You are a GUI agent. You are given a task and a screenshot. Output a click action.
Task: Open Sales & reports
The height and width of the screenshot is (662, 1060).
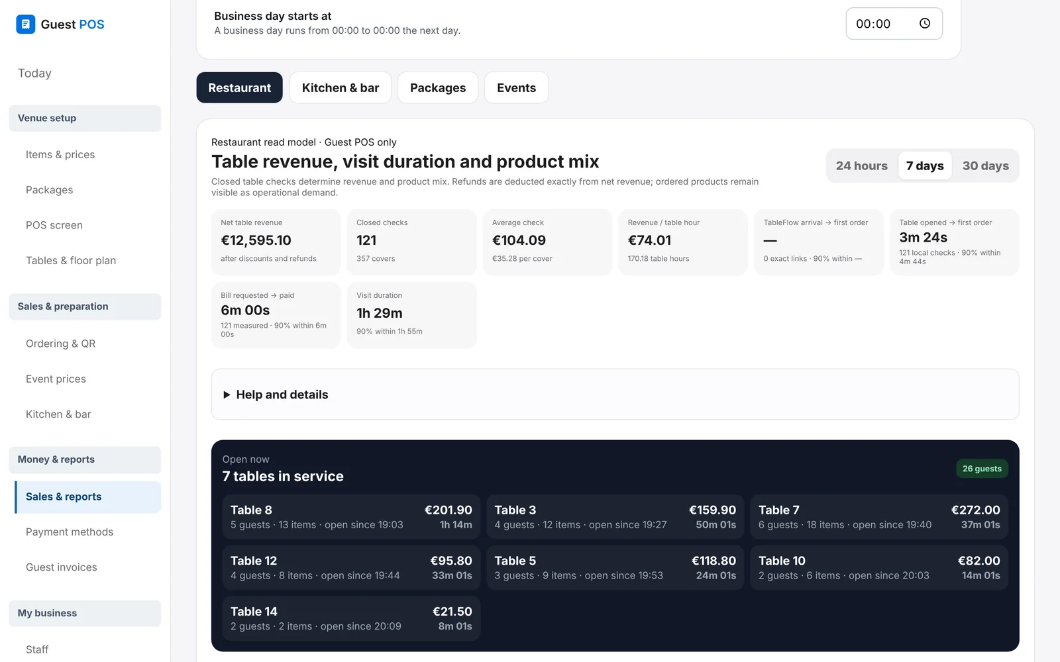(x=87, y=497)
